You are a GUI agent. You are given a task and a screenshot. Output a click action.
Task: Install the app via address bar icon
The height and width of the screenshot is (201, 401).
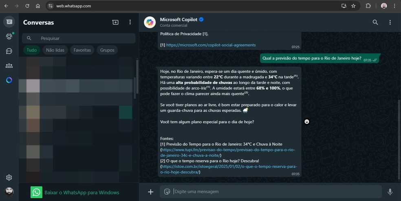coord(344,6)
